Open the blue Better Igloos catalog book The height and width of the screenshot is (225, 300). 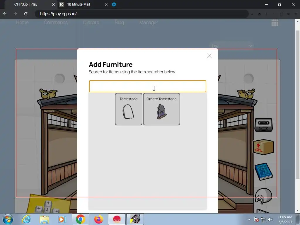pyautogui.click(x=264, y=172)
